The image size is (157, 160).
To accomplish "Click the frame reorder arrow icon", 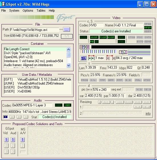I will [123, 52].
